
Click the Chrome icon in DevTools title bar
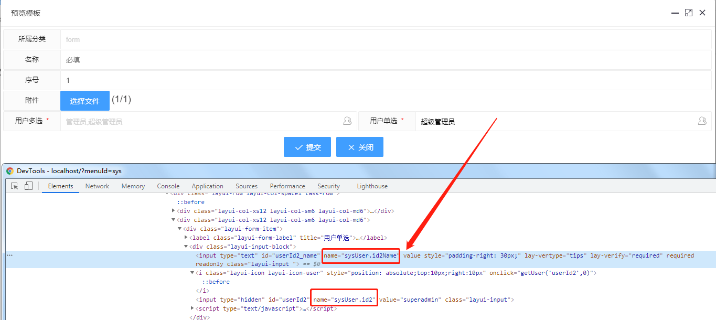coord(9,171)
